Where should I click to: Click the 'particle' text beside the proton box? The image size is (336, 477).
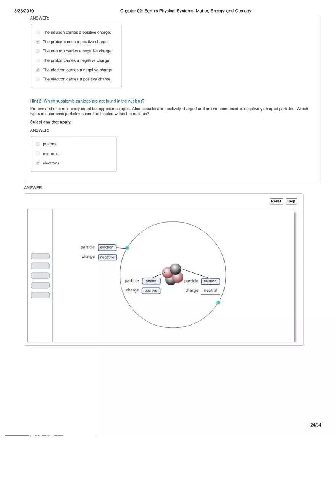tap(132, 281)
